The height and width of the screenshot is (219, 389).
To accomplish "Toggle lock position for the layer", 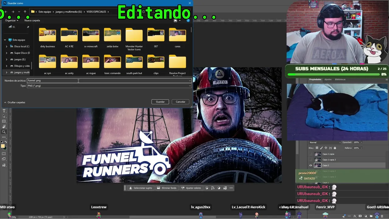I will click(326, 148).
